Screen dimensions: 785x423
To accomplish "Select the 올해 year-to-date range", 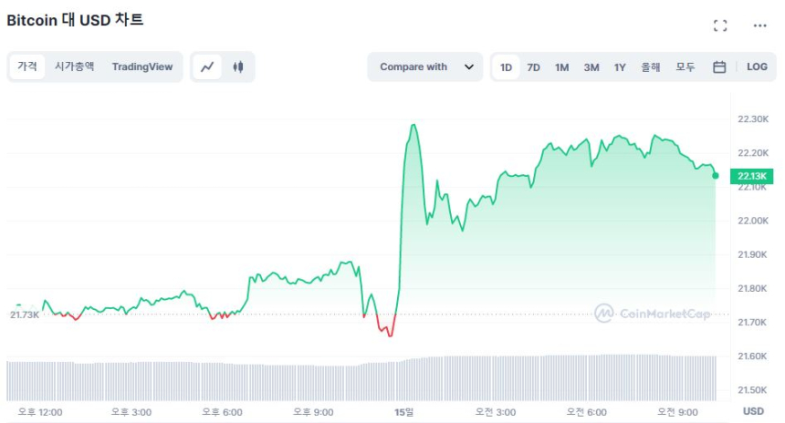I will tap(650, 67).
